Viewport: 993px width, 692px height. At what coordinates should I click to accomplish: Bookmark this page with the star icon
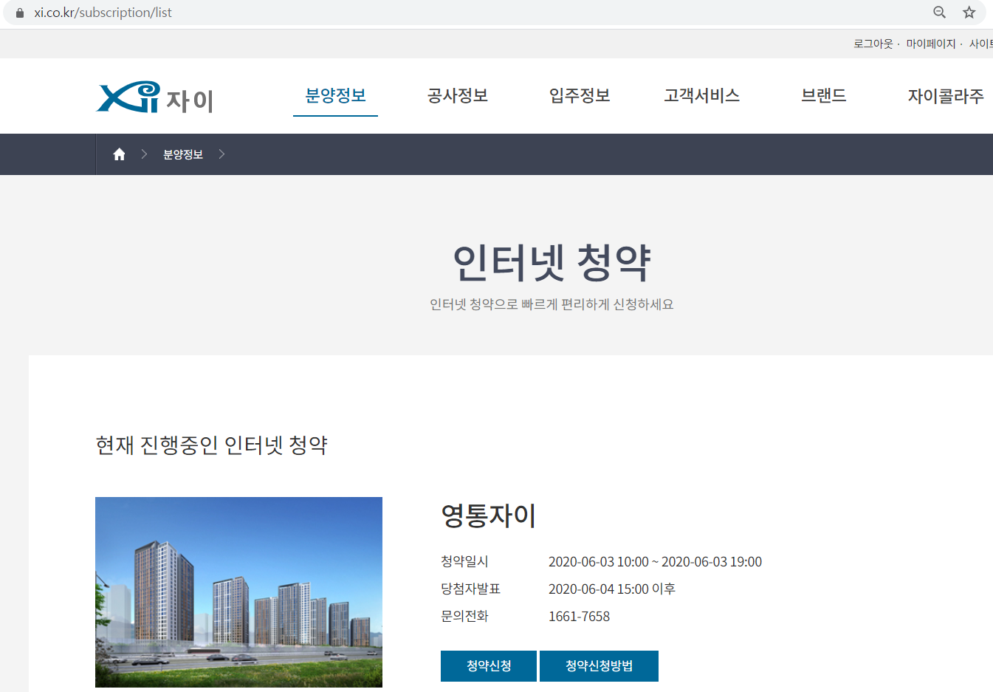969,13
